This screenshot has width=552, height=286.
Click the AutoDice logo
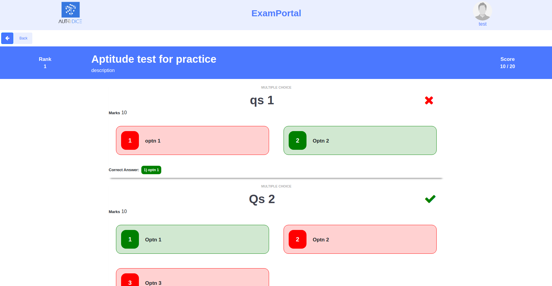70,12
